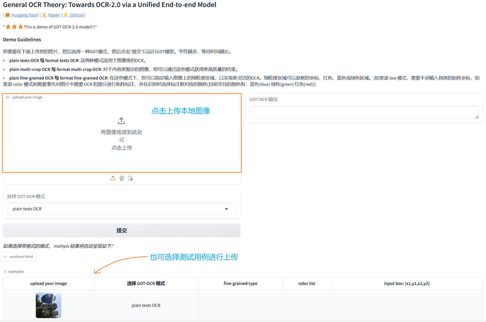Image resolution: width=486 pixels, height=322 pixels.
Task: Click the code icon beside rendered html
Action: (x=5, y=256)
